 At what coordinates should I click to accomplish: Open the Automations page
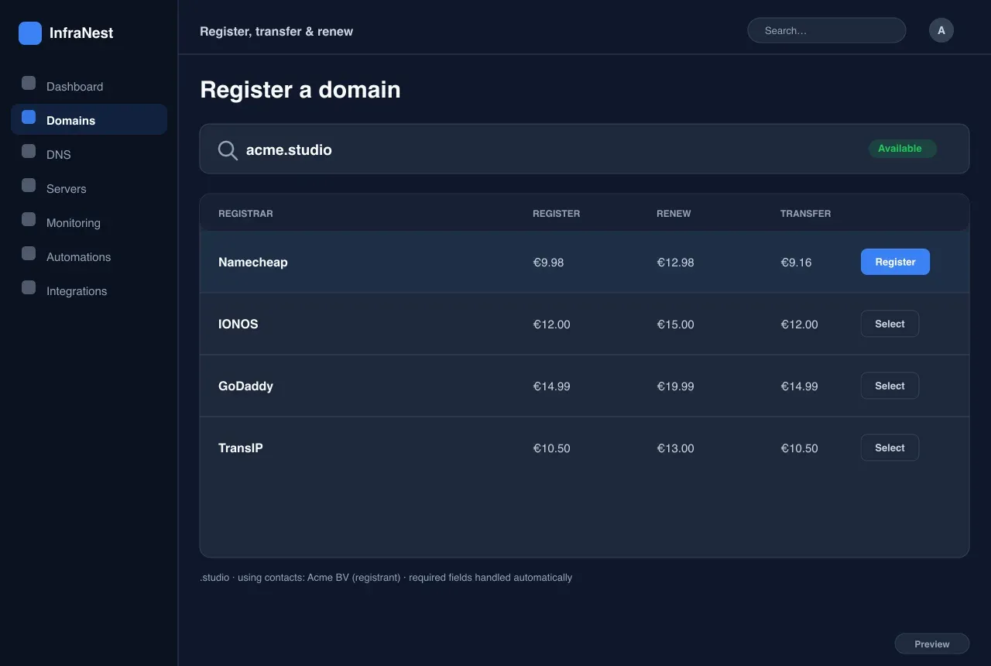click(x=89, y=256)
